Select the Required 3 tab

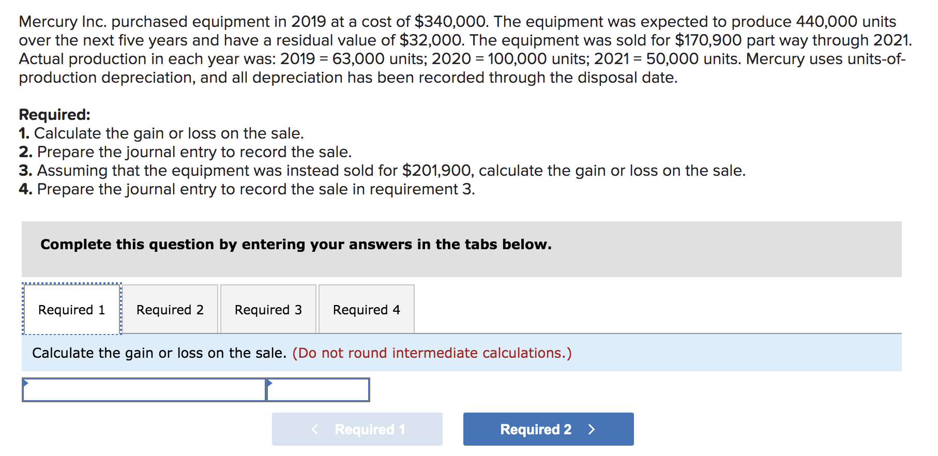click(268, 310)
